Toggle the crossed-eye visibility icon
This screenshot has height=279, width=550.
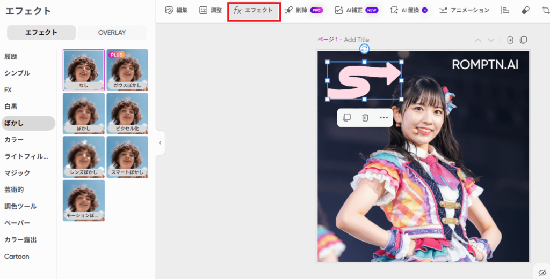tap(542, 272)
